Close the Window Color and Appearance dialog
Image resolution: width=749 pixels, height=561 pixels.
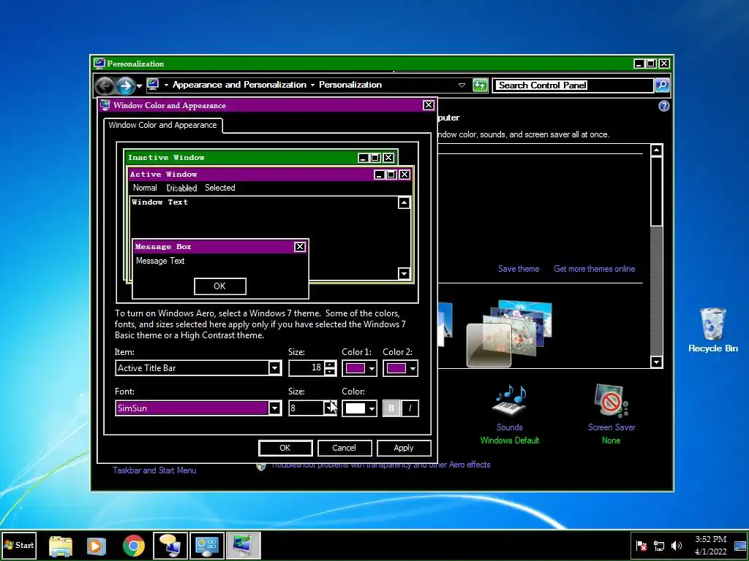coord(429,105)
